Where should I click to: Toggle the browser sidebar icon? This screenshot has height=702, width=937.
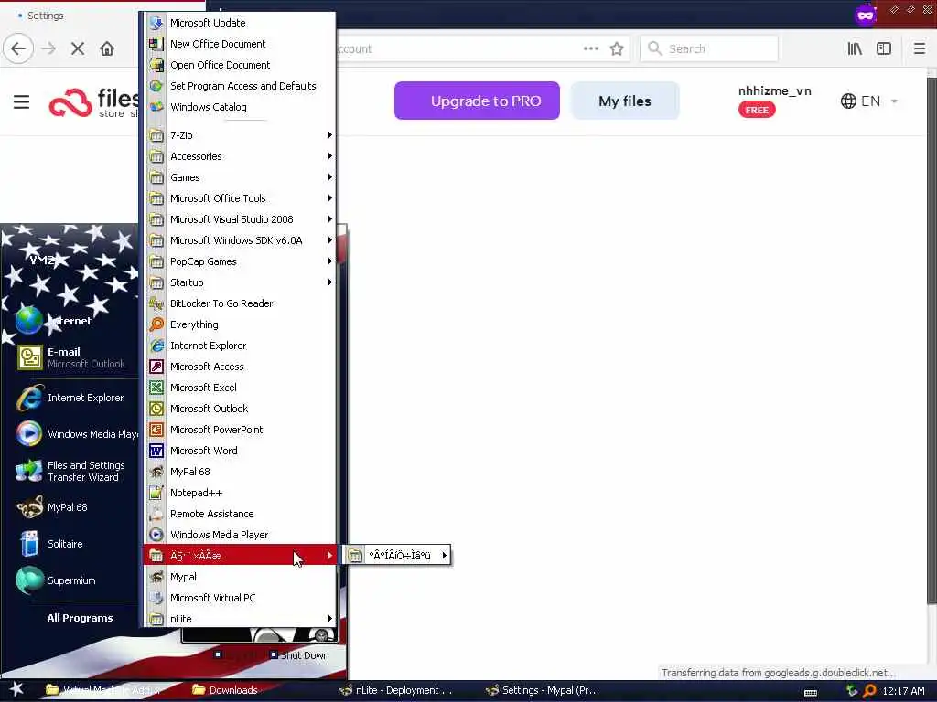pyautogui.click(x=884, y=48)
